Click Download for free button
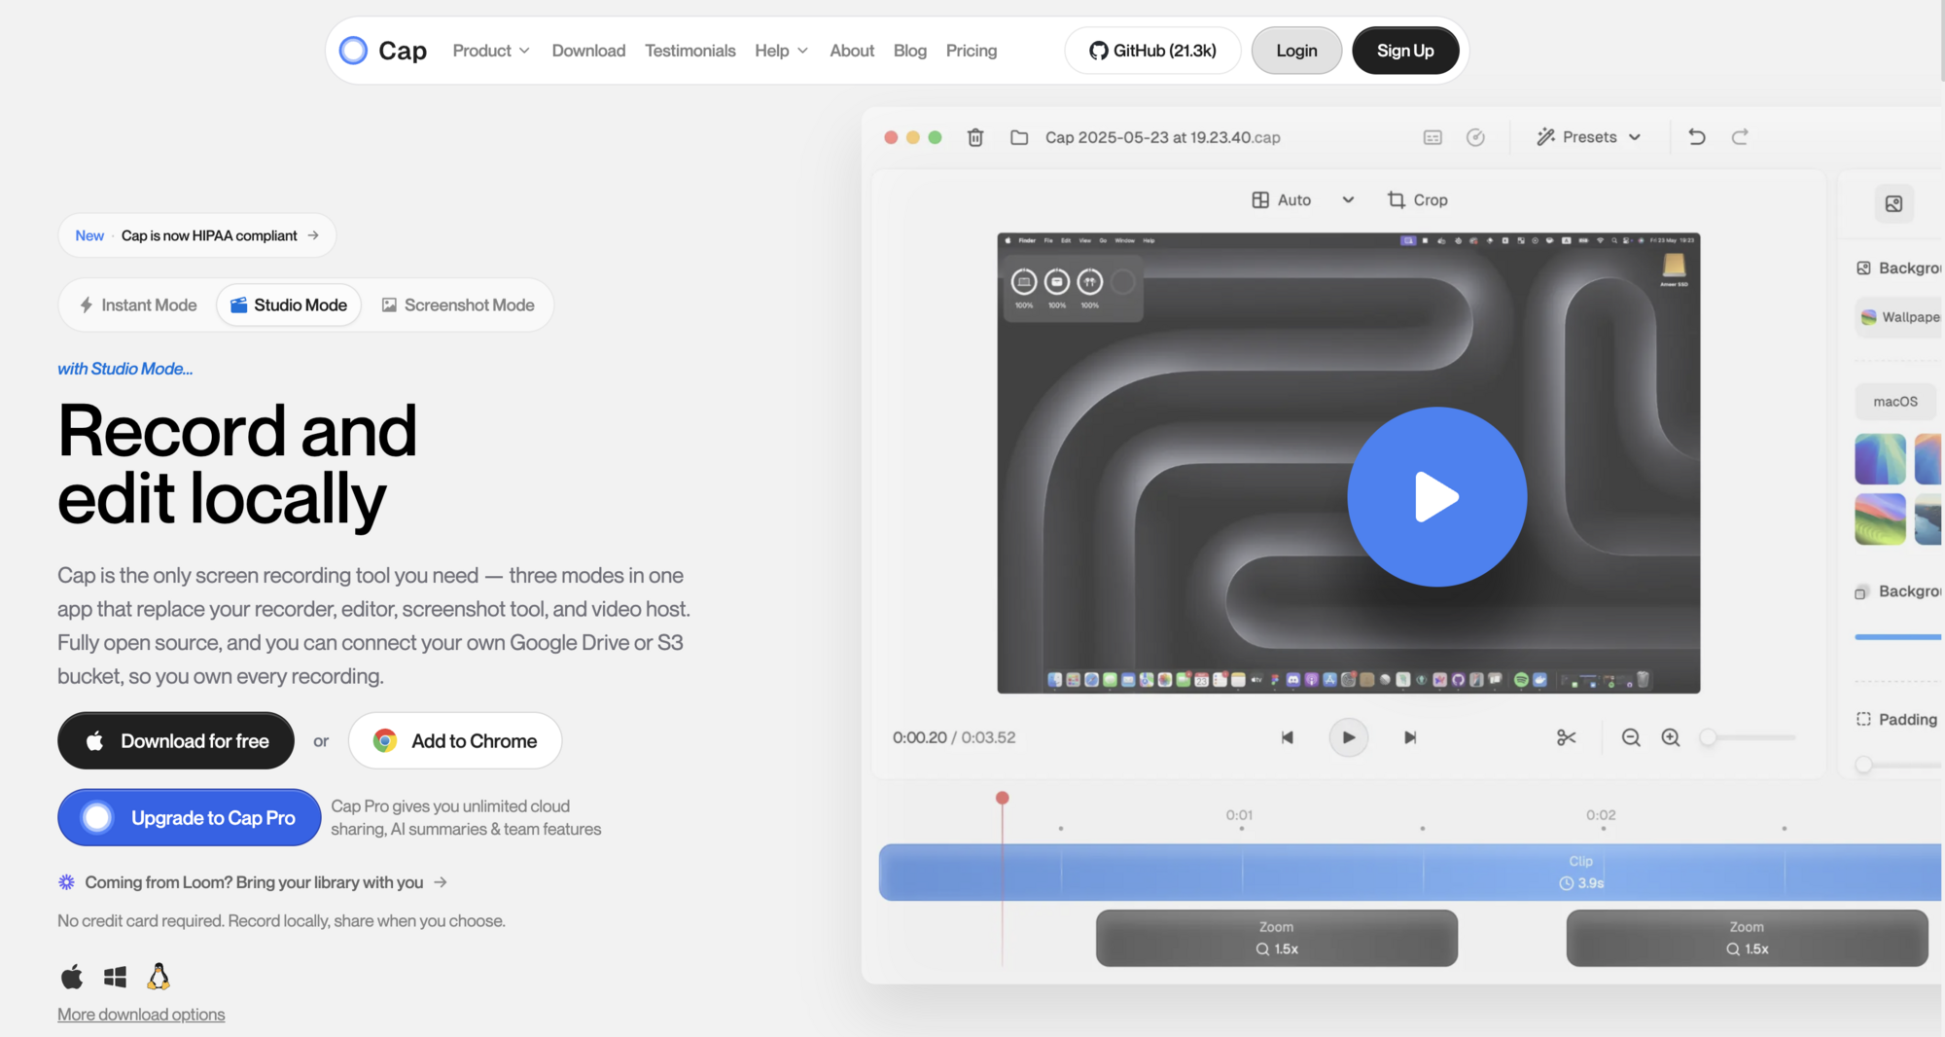The height and width of the screenshot is (1037, 1945). [x=176, y=741]
